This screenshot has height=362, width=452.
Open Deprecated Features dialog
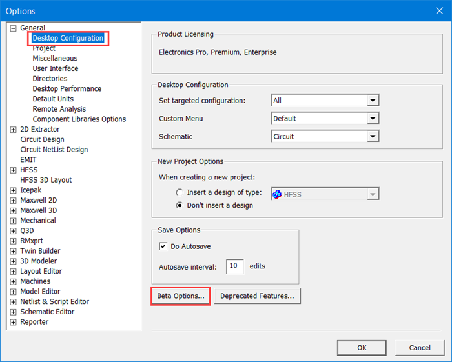pyautogui.click(x=257, y=296)
